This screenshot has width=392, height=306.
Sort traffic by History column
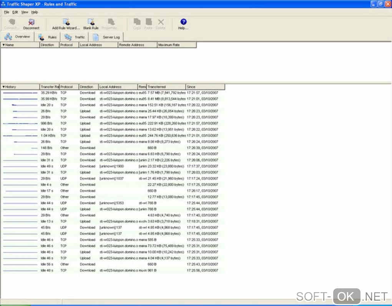20,87
